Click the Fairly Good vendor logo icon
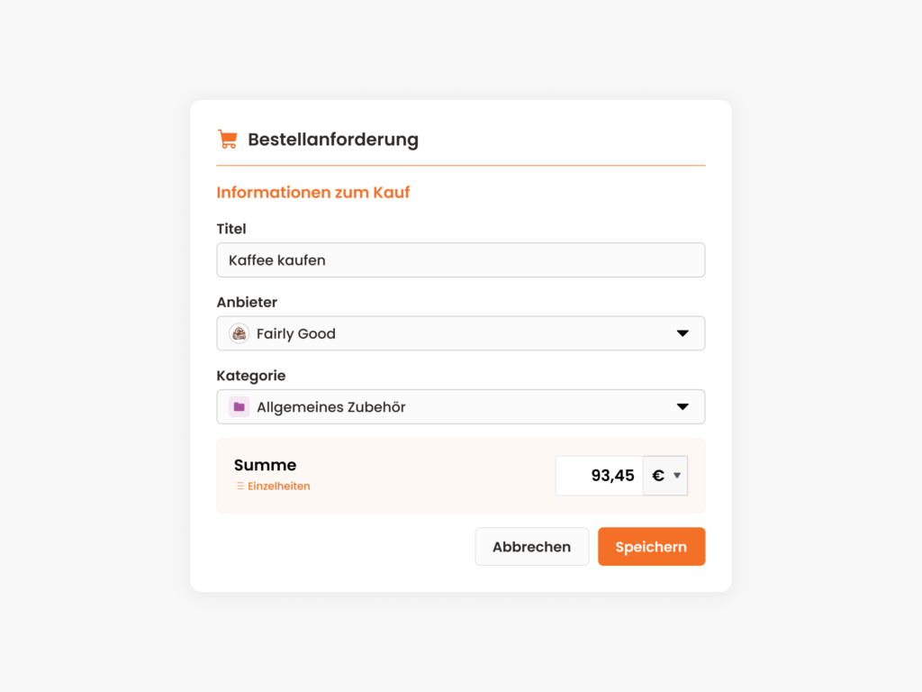The image size is (922, 692). click(x=239, y=333)
